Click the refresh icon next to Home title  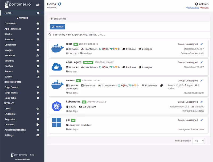click(59, 4)
